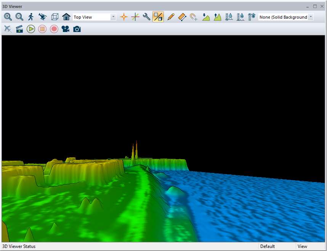Click the clapperboard fly-through icon

point(19,29)
